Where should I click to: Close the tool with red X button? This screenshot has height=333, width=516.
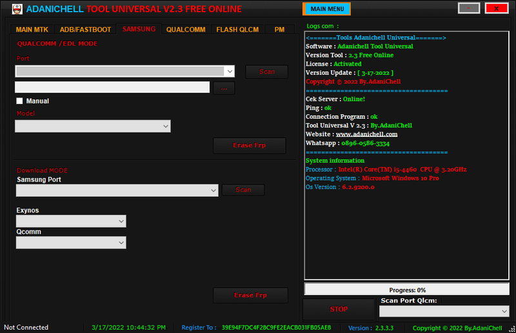pos(496,8)
